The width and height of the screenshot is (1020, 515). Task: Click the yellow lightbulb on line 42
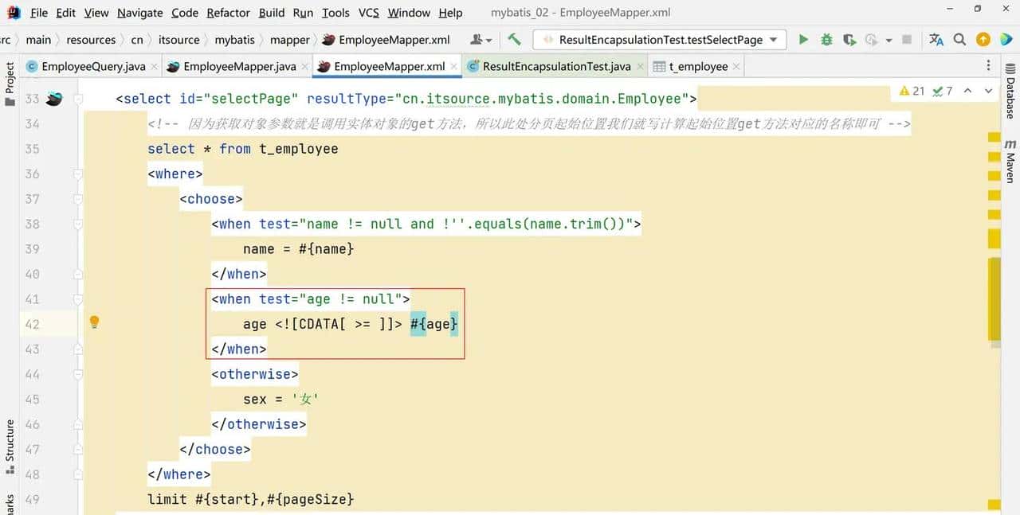[94, 322]
